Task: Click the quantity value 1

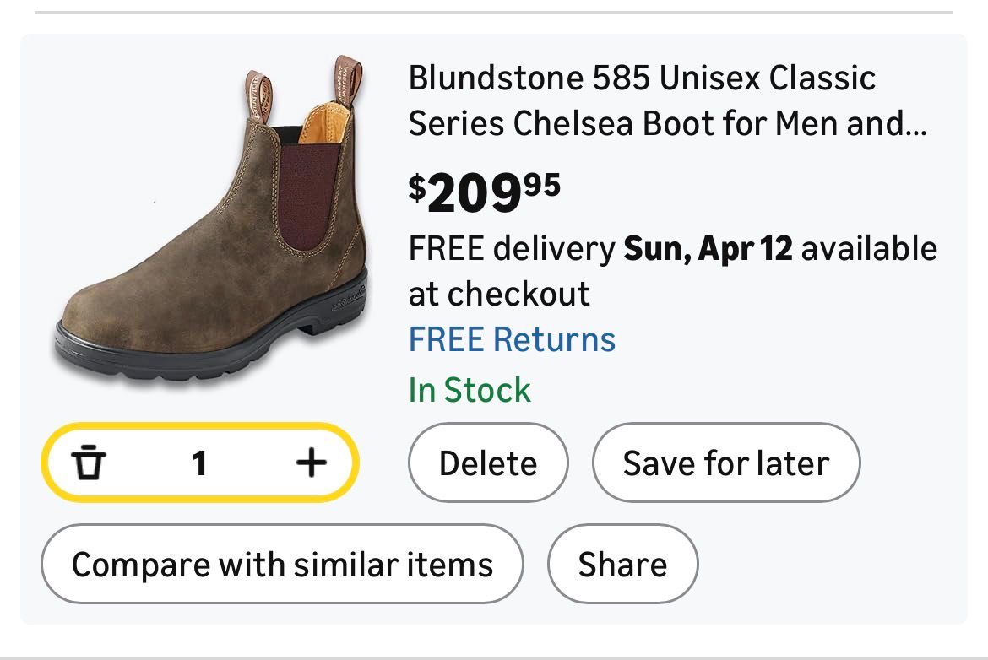Action: pos(199,463)
